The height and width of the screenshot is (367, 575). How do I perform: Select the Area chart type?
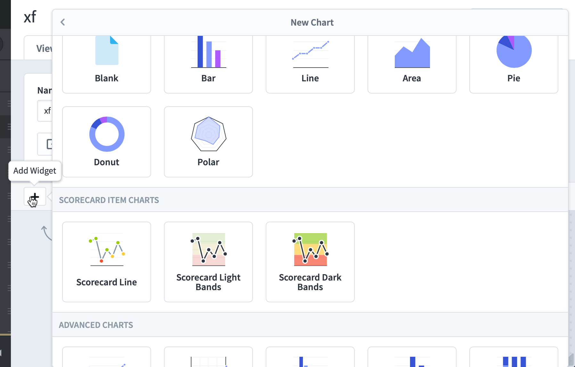tap(412, 64)
